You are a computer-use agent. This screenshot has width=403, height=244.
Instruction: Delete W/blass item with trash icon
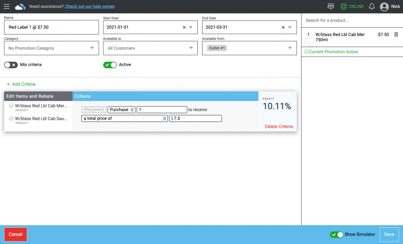[x=396, y=35]
